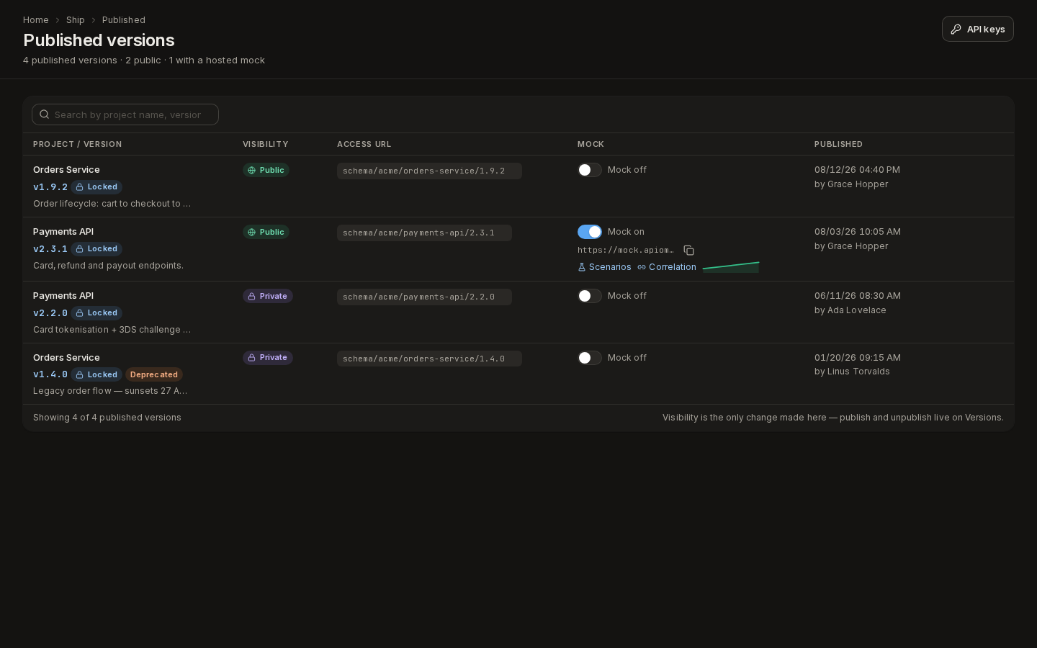1037x648 pixels.
Task: Copy the Payments API mock URL
Action: (689, 251)
